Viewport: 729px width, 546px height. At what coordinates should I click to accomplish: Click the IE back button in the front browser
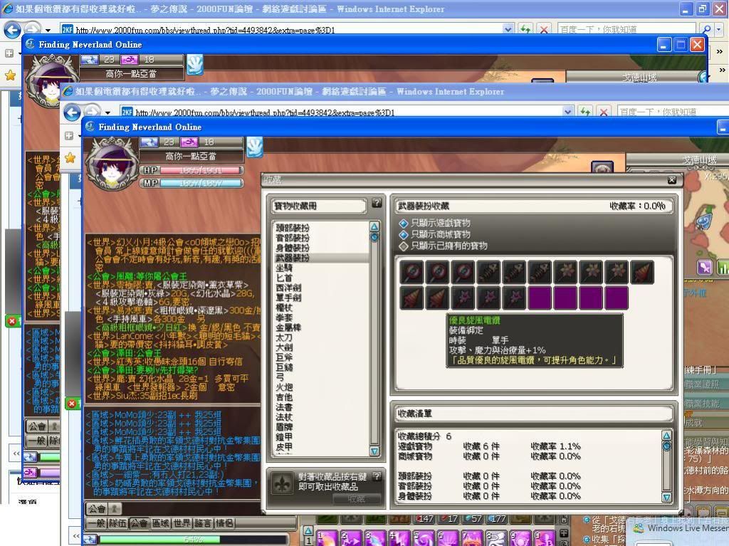[72, 112]
